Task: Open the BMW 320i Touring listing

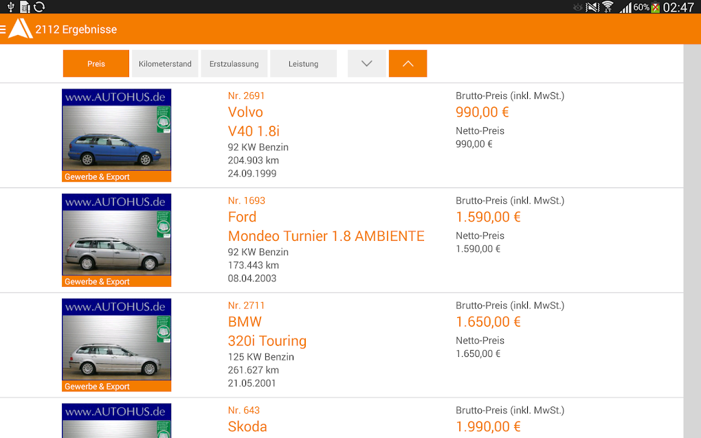Action: point(267,341)
